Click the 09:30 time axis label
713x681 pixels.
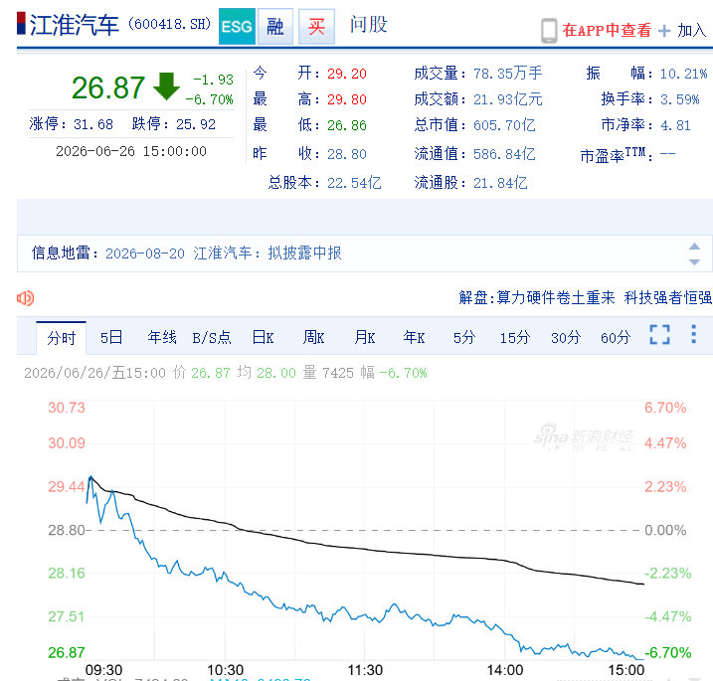pos(103,670)
